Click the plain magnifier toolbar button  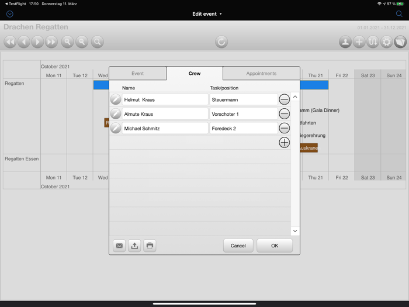tap(98, 42)
